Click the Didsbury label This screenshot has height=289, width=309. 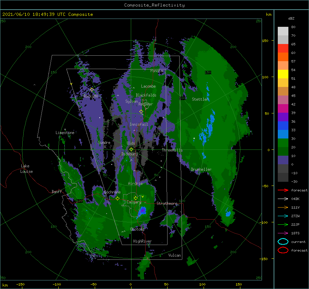[129, 154]
